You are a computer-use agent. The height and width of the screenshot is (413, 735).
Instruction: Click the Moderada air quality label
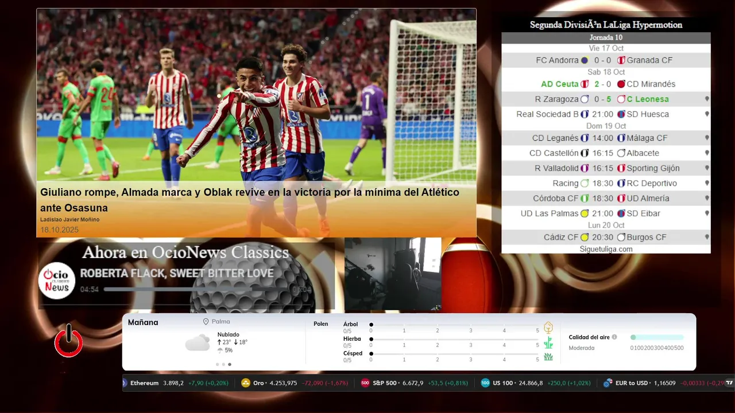click(x=582, y=348)
